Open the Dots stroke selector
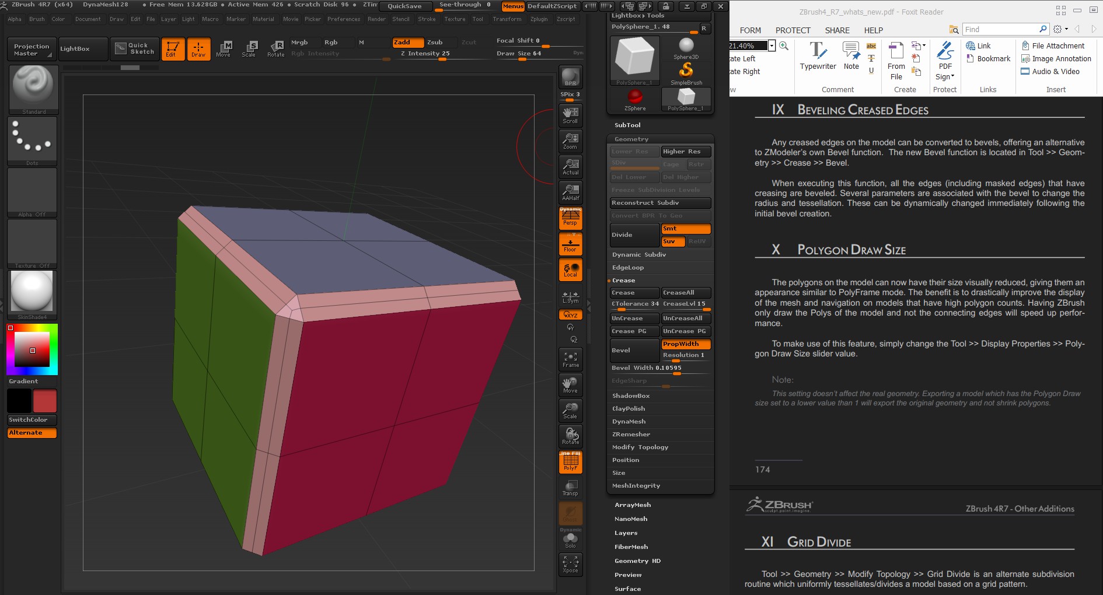 click(x=32, y=141)
